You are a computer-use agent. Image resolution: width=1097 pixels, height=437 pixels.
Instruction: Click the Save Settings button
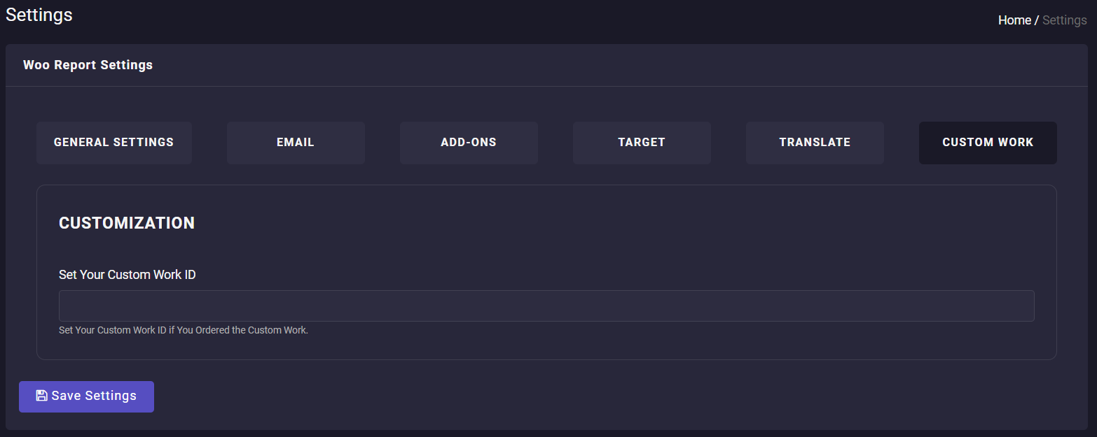(86, 396)
